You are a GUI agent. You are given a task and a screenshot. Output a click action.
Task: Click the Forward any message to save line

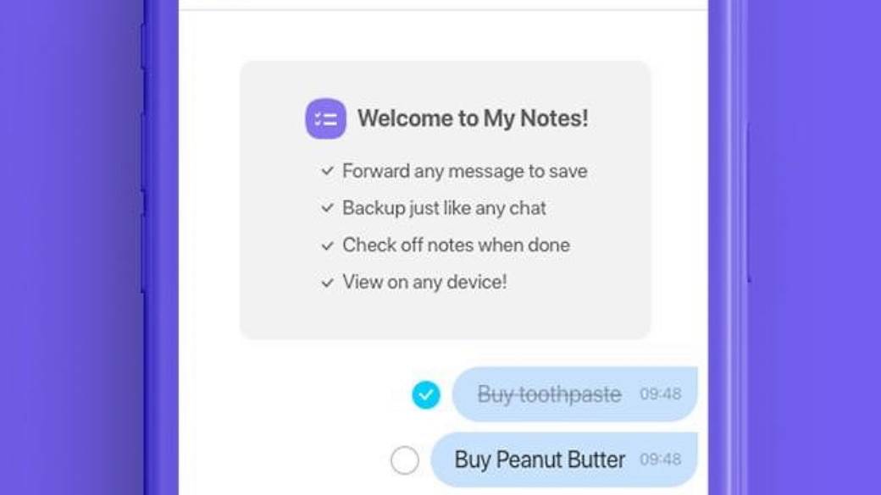[464, 171]
